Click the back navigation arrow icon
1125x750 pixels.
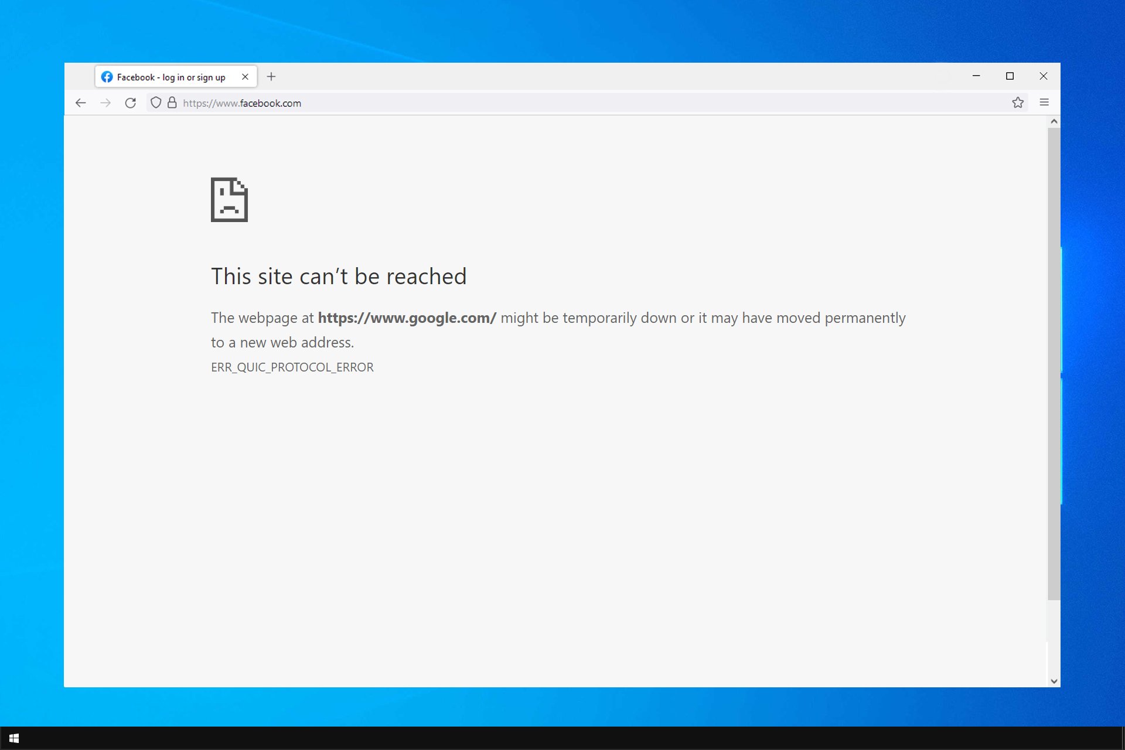(x=80, y=103)
